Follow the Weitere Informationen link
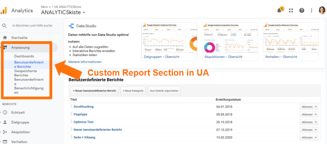327x144 pixels. click(x=85, y=62)
